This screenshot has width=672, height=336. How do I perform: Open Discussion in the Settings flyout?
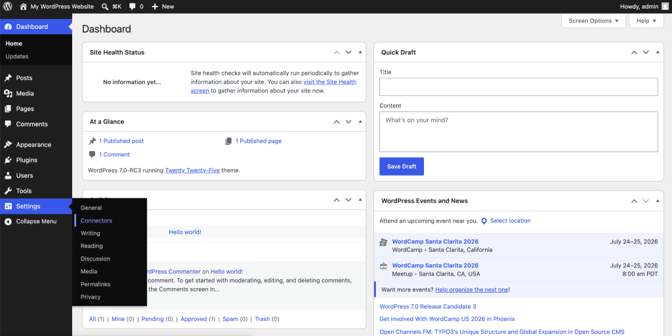click(96, 259)
